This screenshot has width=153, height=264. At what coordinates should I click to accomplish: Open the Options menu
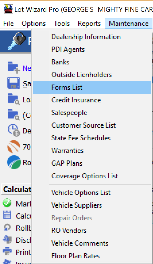(x=34, y=24)
